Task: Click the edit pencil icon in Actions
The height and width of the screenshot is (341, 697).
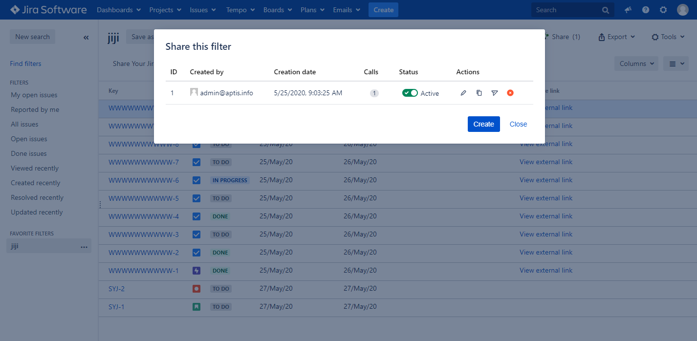Action: 463,93
